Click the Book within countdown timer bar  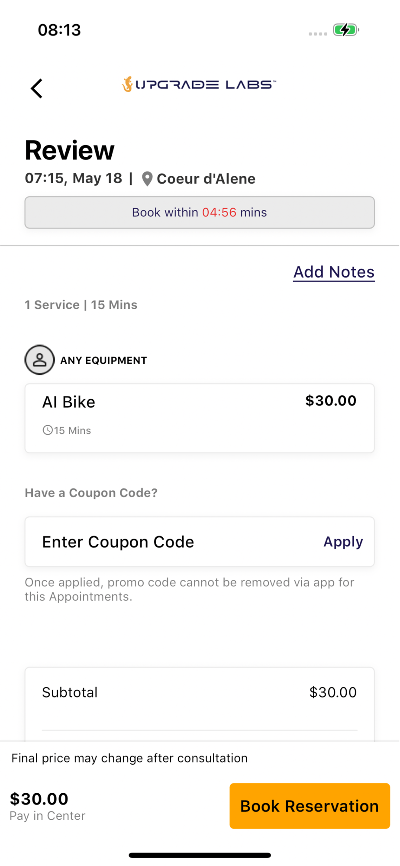(x=200, y=212)
